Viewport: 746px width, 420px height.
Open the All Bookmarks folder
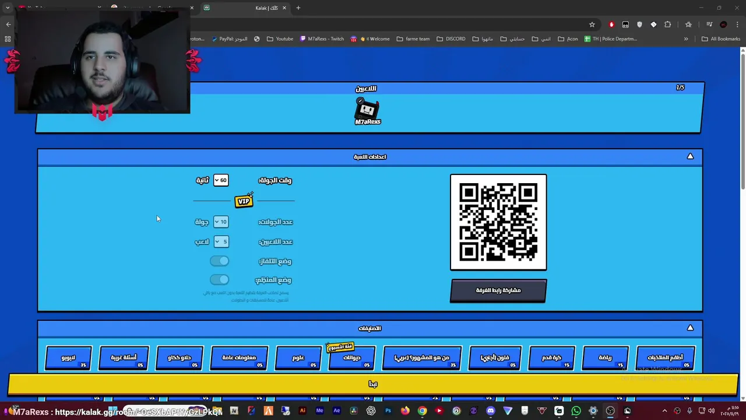(x=721, y=39)
